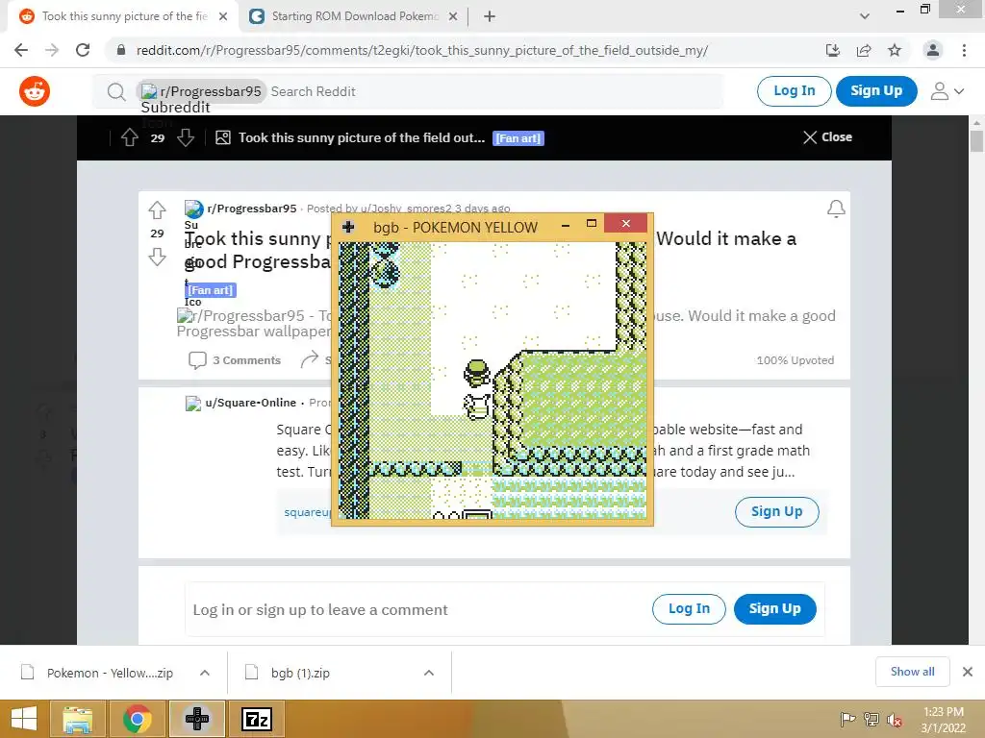Image resolution: width=985 pixels, height=738 pixels.
Task: Open the Chrome profile avatar
Action: (933, 50)
